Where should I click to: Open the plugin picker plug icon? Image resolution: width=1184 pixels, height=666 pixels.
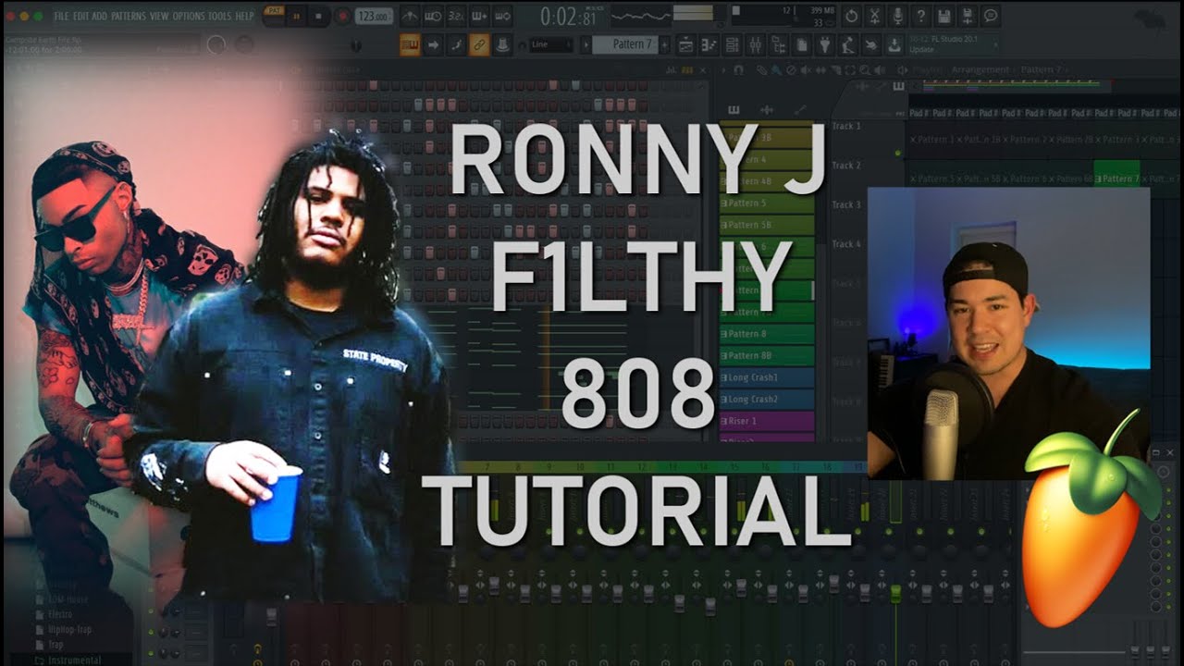[823, 44]
